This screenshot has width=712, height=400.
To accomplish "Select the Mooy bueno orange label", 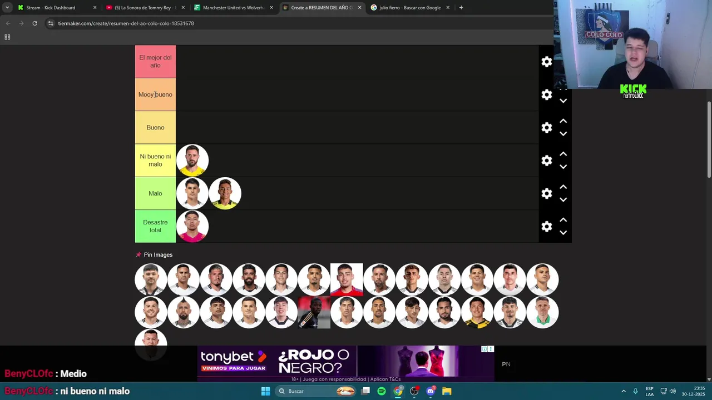I will coord(155,94).
